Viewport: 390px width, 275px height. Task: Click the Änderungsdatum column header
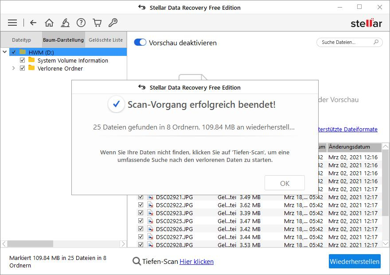[x=350, y=146]
